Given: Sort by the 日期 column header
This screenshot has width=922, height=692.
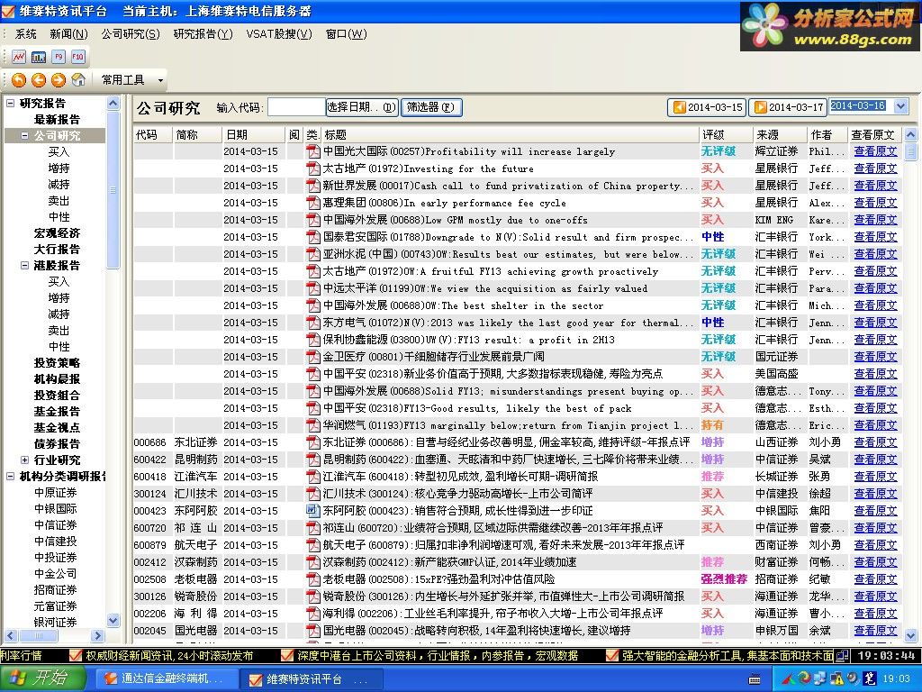Looking at the screenshot, I should point(253,135).
